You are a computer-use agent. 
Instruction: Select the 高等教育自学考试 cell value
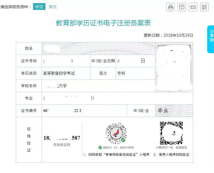pyautogui.click(x=59, y=73)
